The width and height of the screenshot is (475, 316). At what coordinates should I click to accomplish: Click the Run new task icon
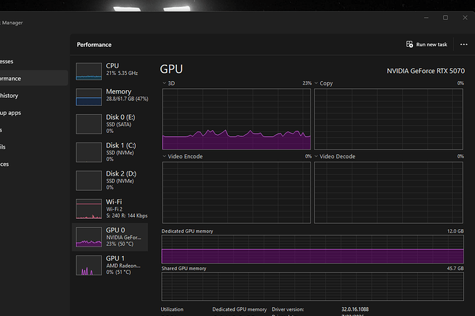410,44
